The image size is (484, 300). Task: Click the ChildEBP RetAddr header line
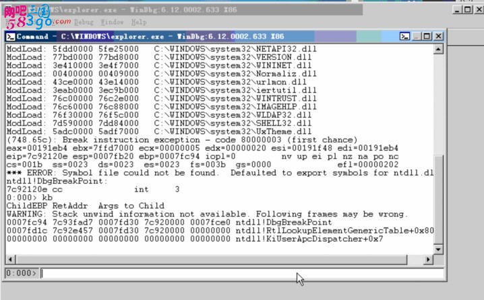click(86, 206)
